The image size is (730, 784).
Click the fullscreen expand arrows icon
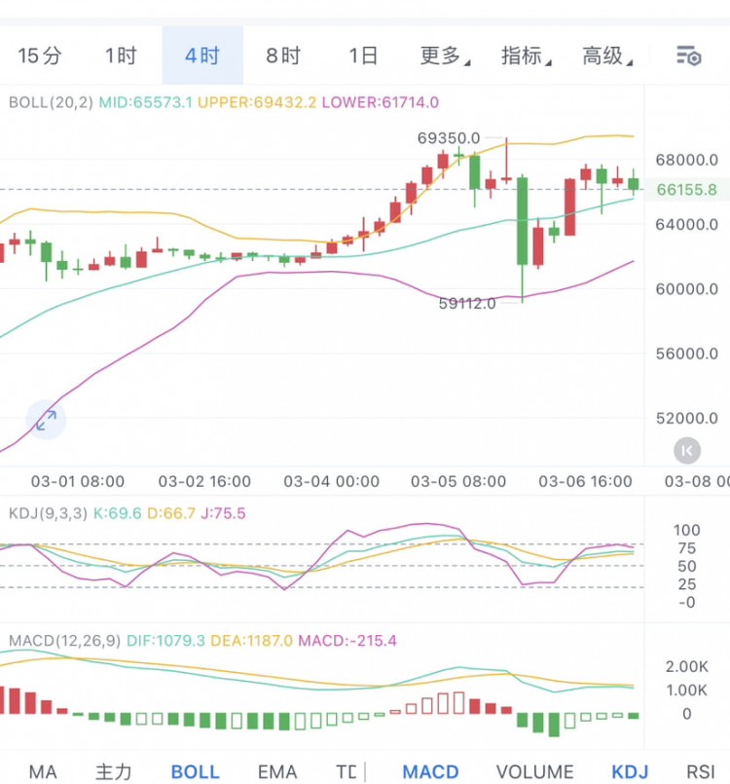point(46,420)
